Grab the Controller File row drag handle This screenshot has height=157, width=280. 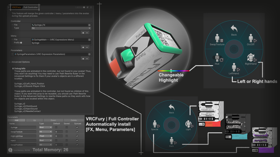point(12,25)
